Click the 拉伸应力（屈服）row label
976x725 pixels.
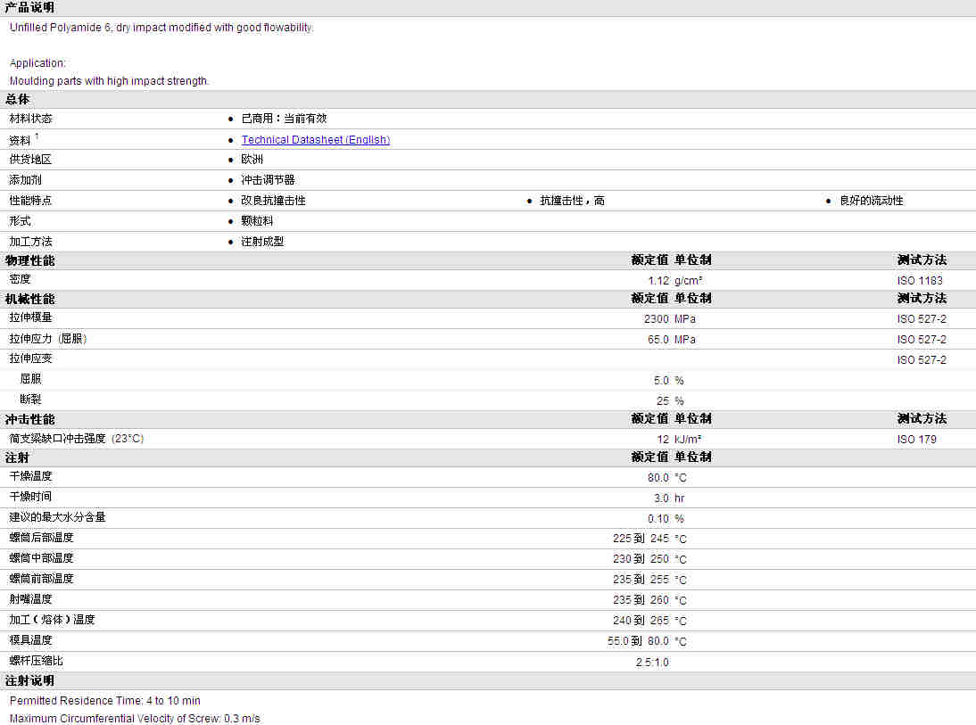click(48, 339)
